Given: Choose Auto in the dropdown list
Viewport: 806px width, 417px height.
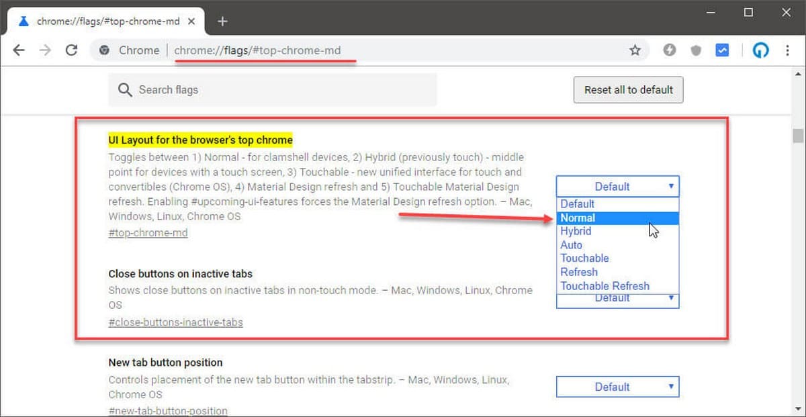Looking at the screenshot, I should [617, 245].
